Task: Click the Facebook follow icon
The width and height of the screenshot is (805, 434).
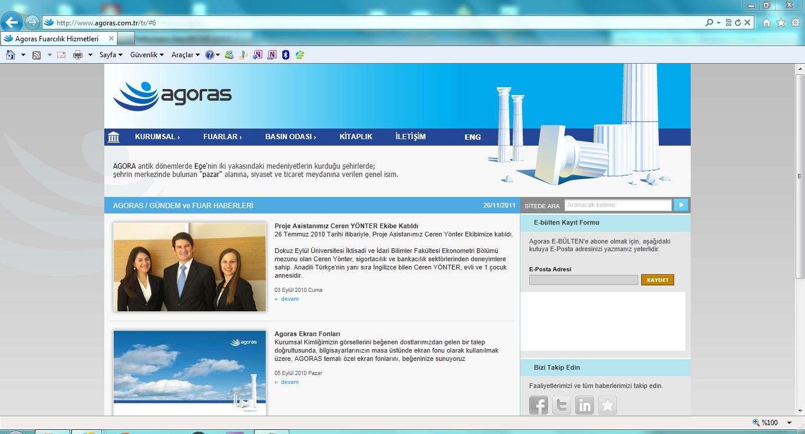Action: tap(538, 405)
